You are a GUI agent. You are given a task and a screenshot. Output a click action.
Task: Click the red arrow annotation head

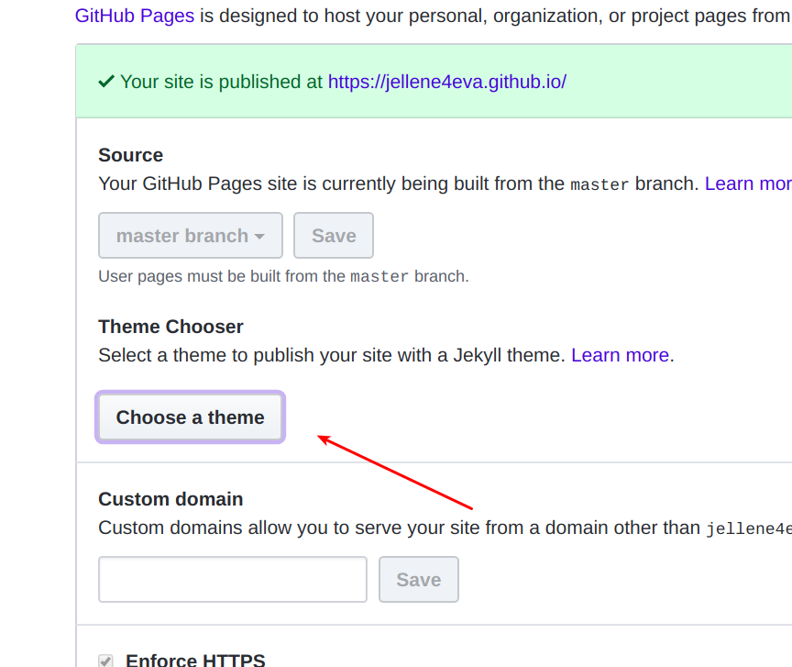(324, 439)
